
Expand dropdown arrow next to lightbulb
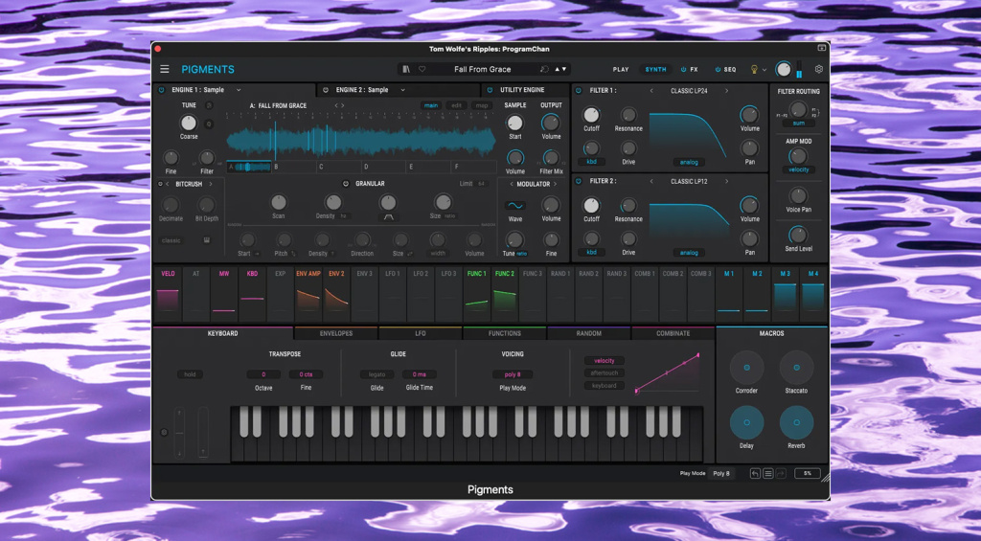(764, 70)
